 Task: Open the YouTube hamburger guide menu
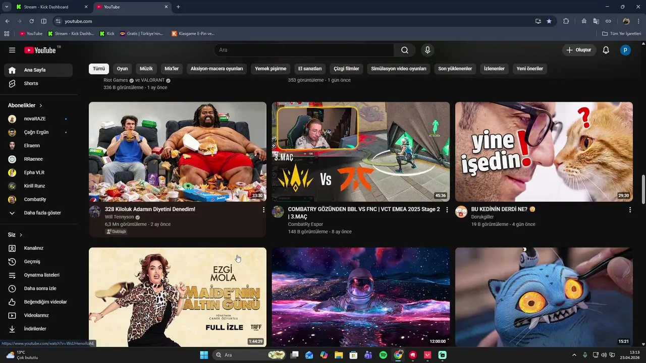pyautogui.click(x=12, y=50)
